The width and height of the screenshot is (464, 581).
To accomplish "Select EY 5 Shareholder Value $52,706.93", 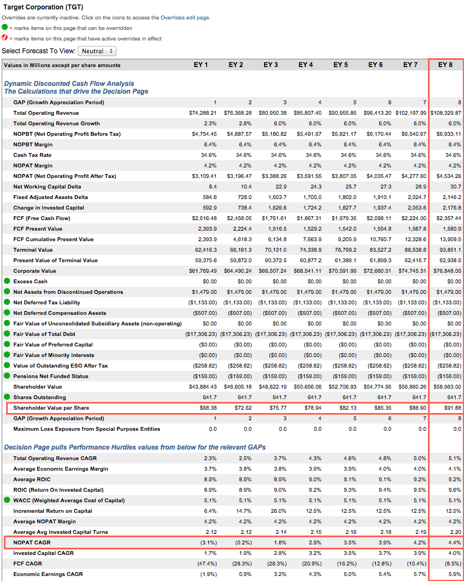I will [x=343, y=386].
